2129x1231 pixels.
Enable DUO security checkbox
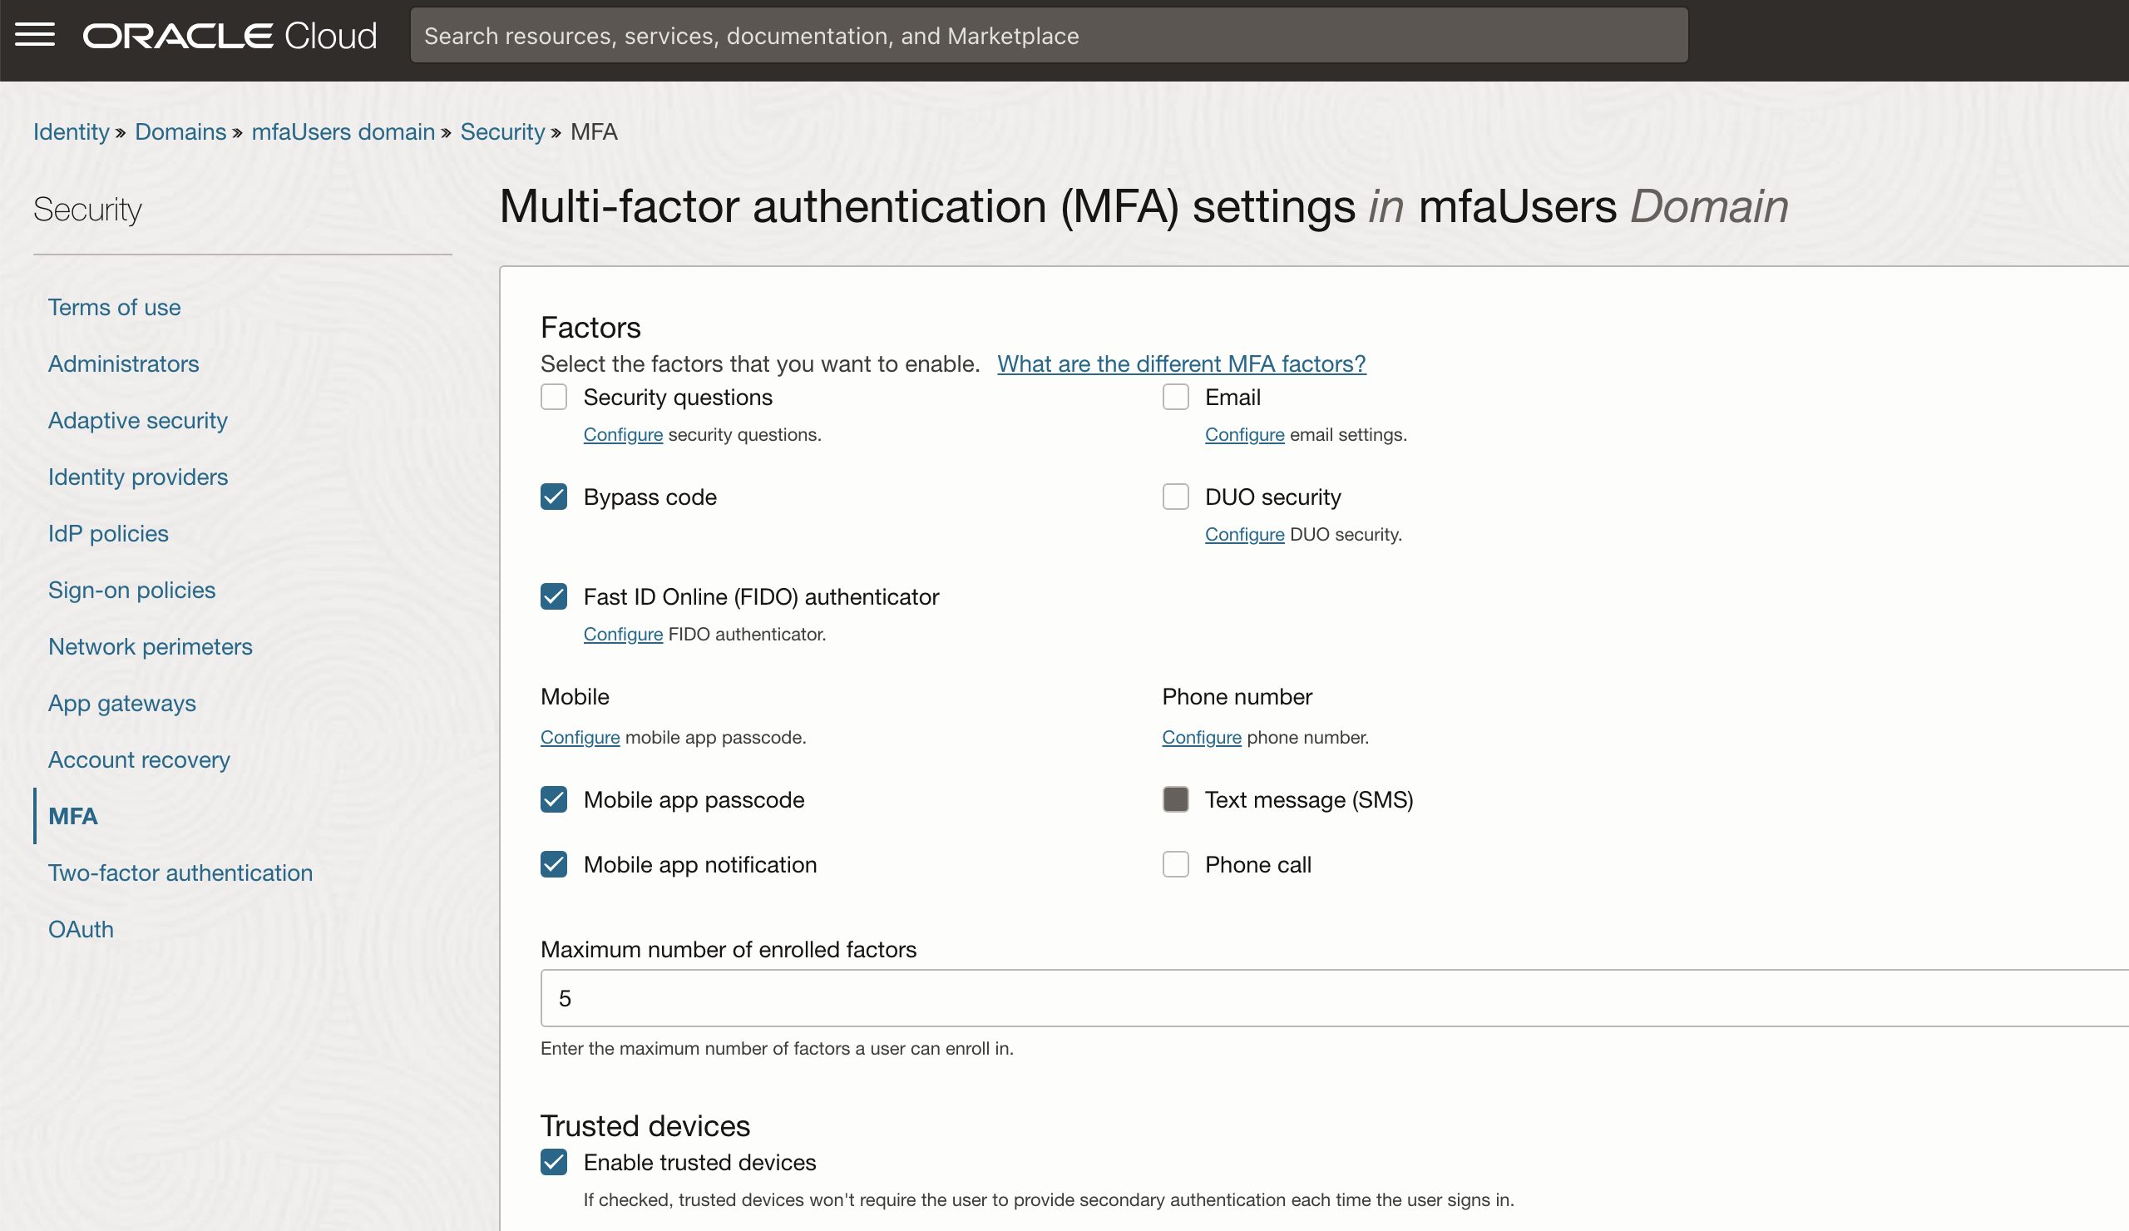(1175, 497)
